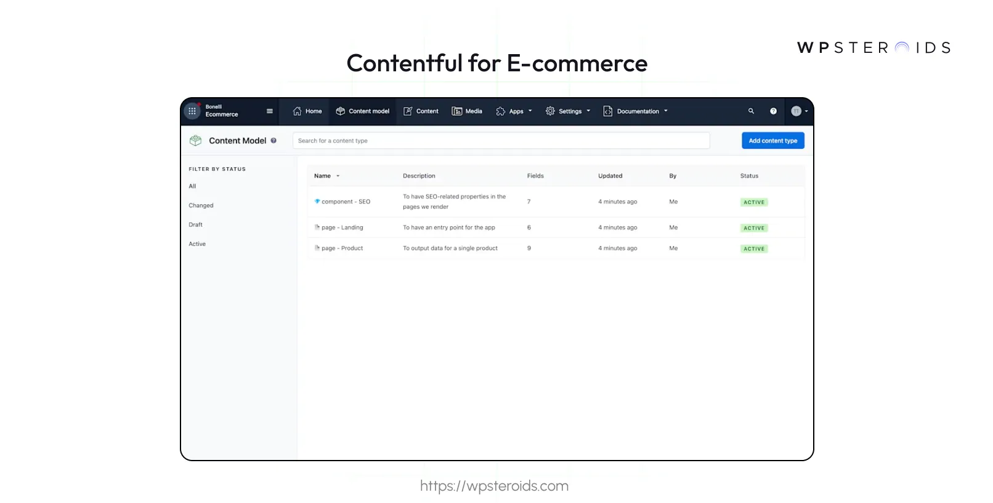This screenshot has height=503, width=993.
Task: Filter by status Changed
Action: (201, 205)
